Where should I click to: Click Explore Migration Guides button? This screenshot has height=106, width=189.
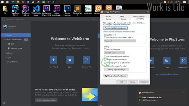(46, 100)
